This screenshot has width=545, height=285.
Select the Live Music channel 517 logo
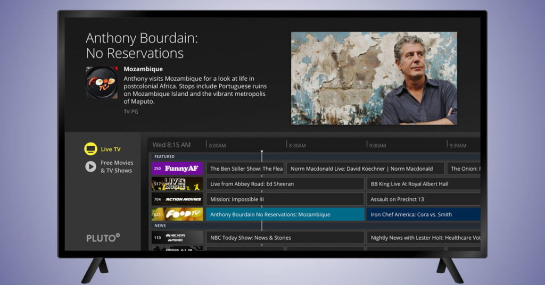[x=177, y=184]
